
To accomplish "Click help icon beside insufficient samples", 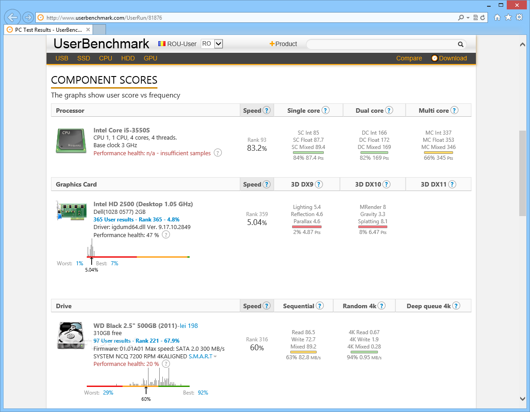I will [x=218, y=153].
